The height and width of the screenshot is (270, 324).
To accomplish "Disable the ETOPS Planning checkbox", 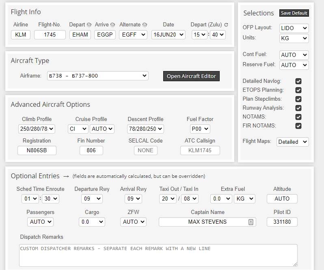I will [298, 90].
